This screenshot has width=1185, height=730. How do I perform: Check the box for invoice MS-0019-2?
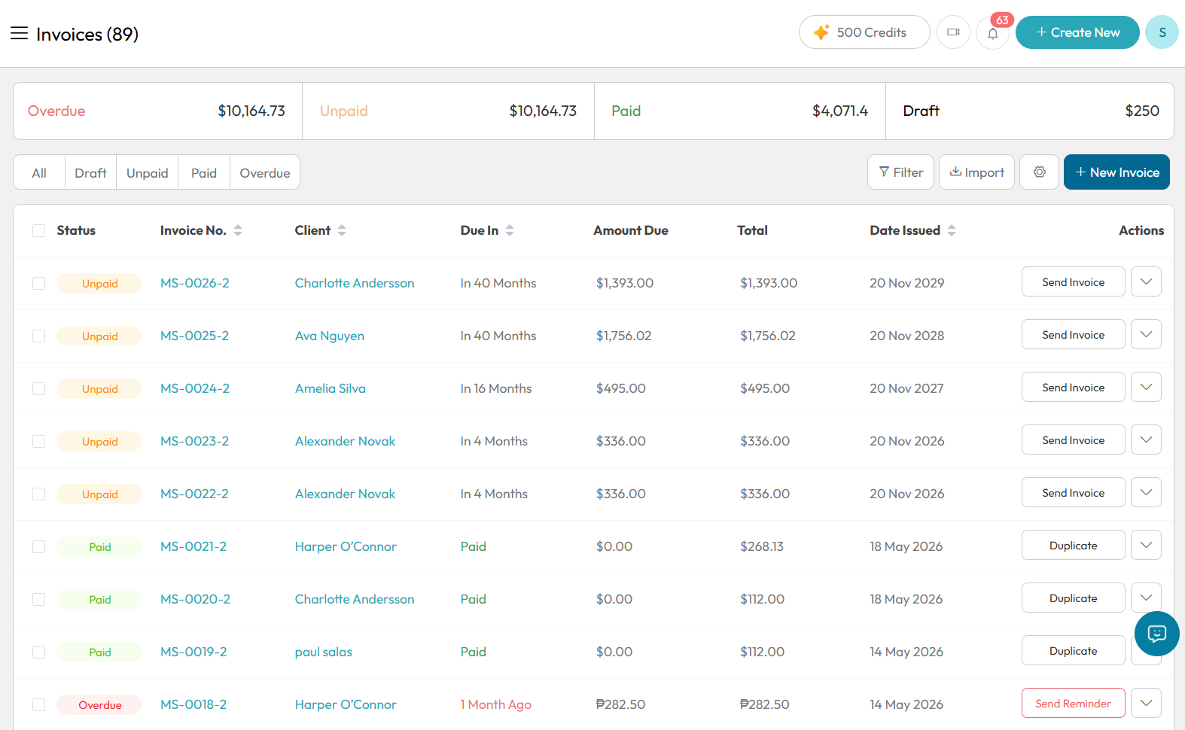pyautogui.click(x=38, y=652)
